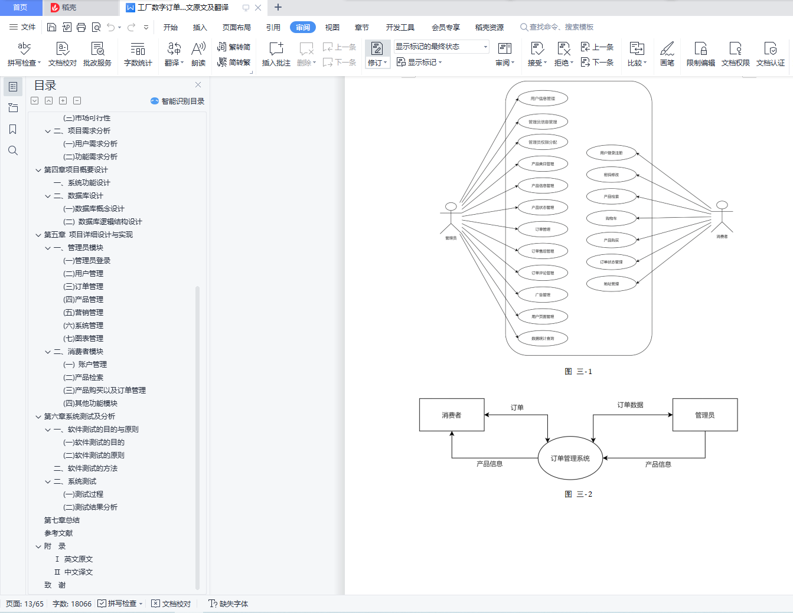Open the compare documents tool (比较)

(637, 54)
